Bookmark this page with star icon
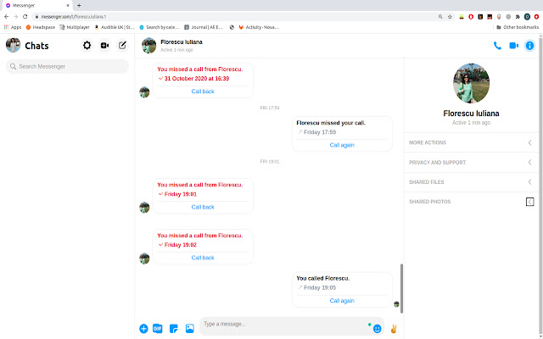Screen dimensions: 543x339 pos(450,17)
